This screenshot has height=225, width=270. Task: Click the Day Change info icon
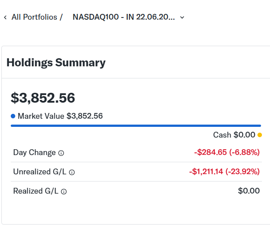[x=61, y=153]
